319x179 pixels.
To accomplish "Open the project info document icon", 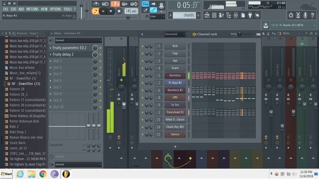I will (243, 15).
